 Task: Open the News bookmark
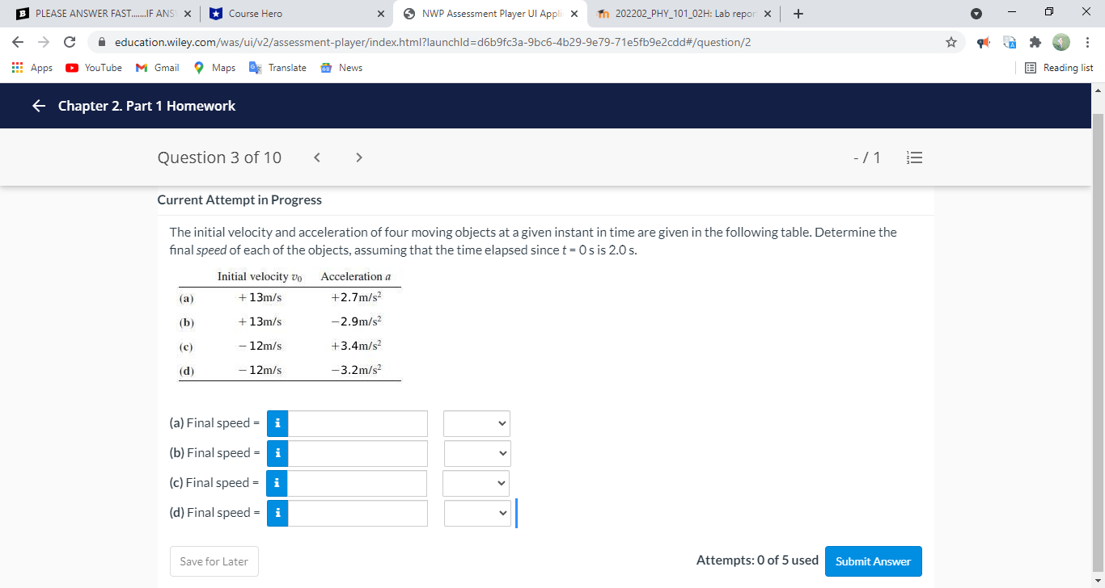341,68
